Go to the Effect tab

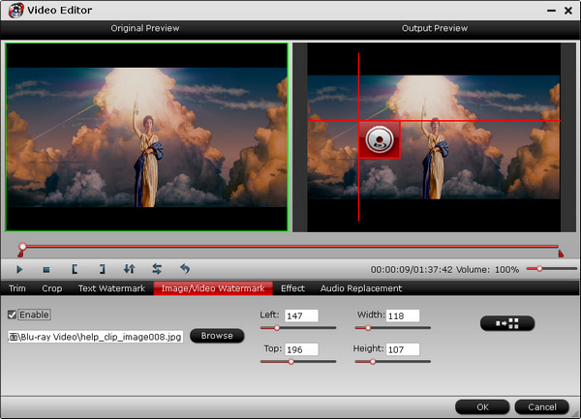pos(292,288)
